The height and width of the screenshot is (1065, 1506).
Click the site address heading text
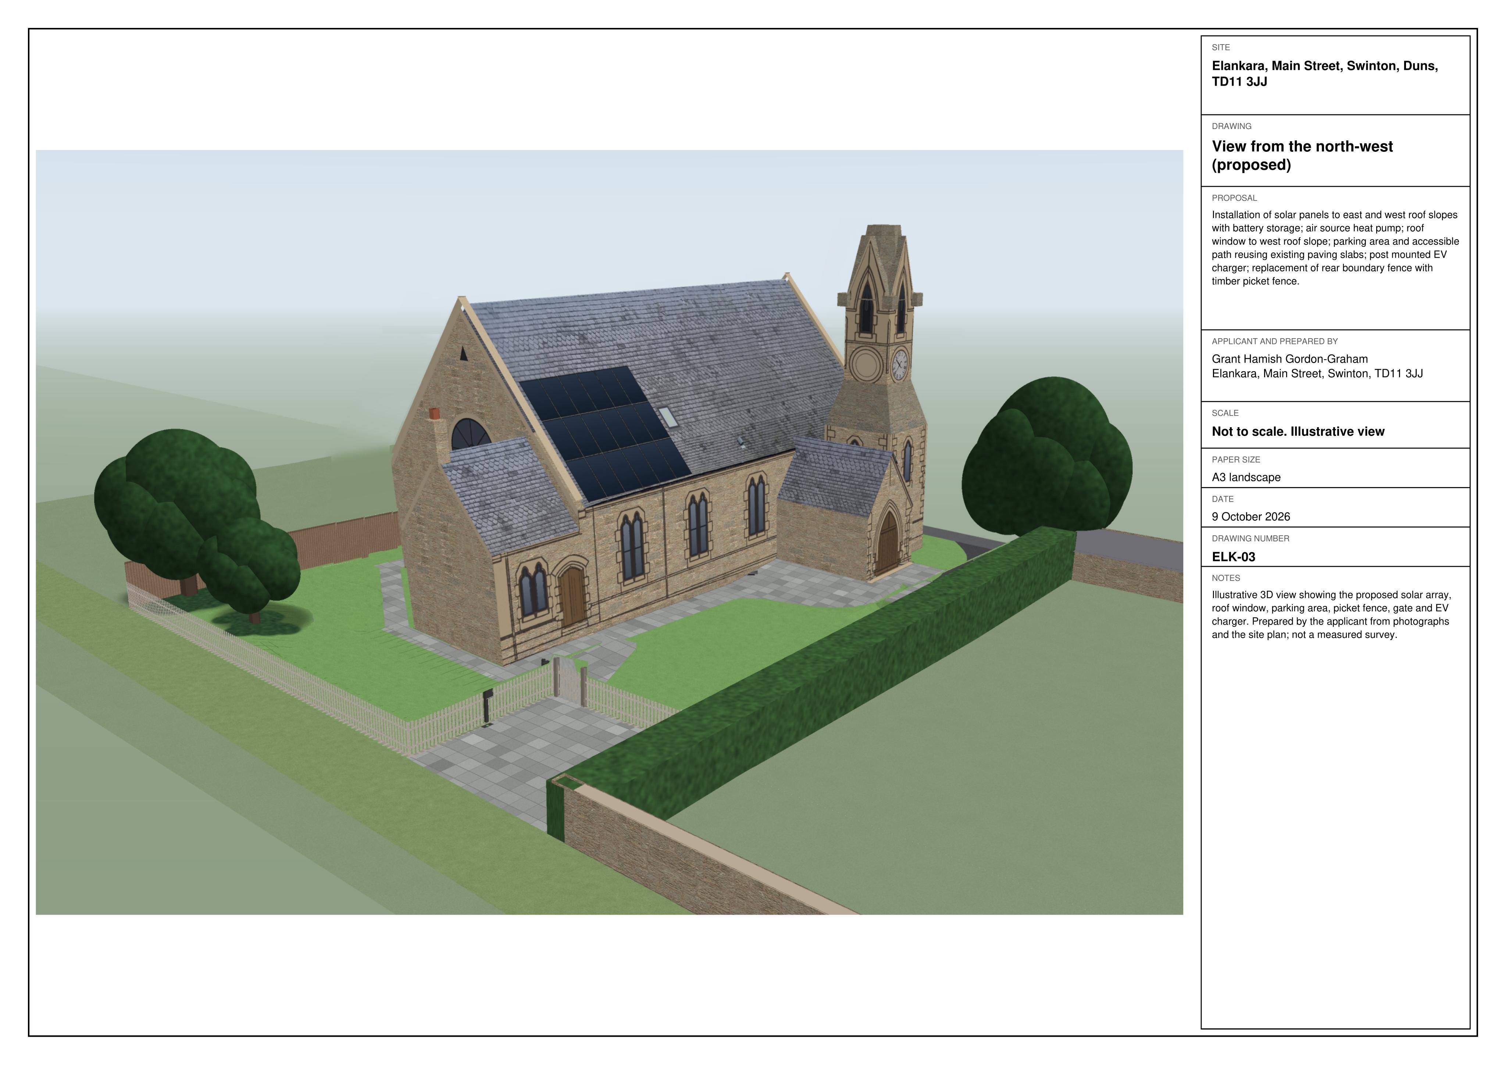[x=1324, y=74]
